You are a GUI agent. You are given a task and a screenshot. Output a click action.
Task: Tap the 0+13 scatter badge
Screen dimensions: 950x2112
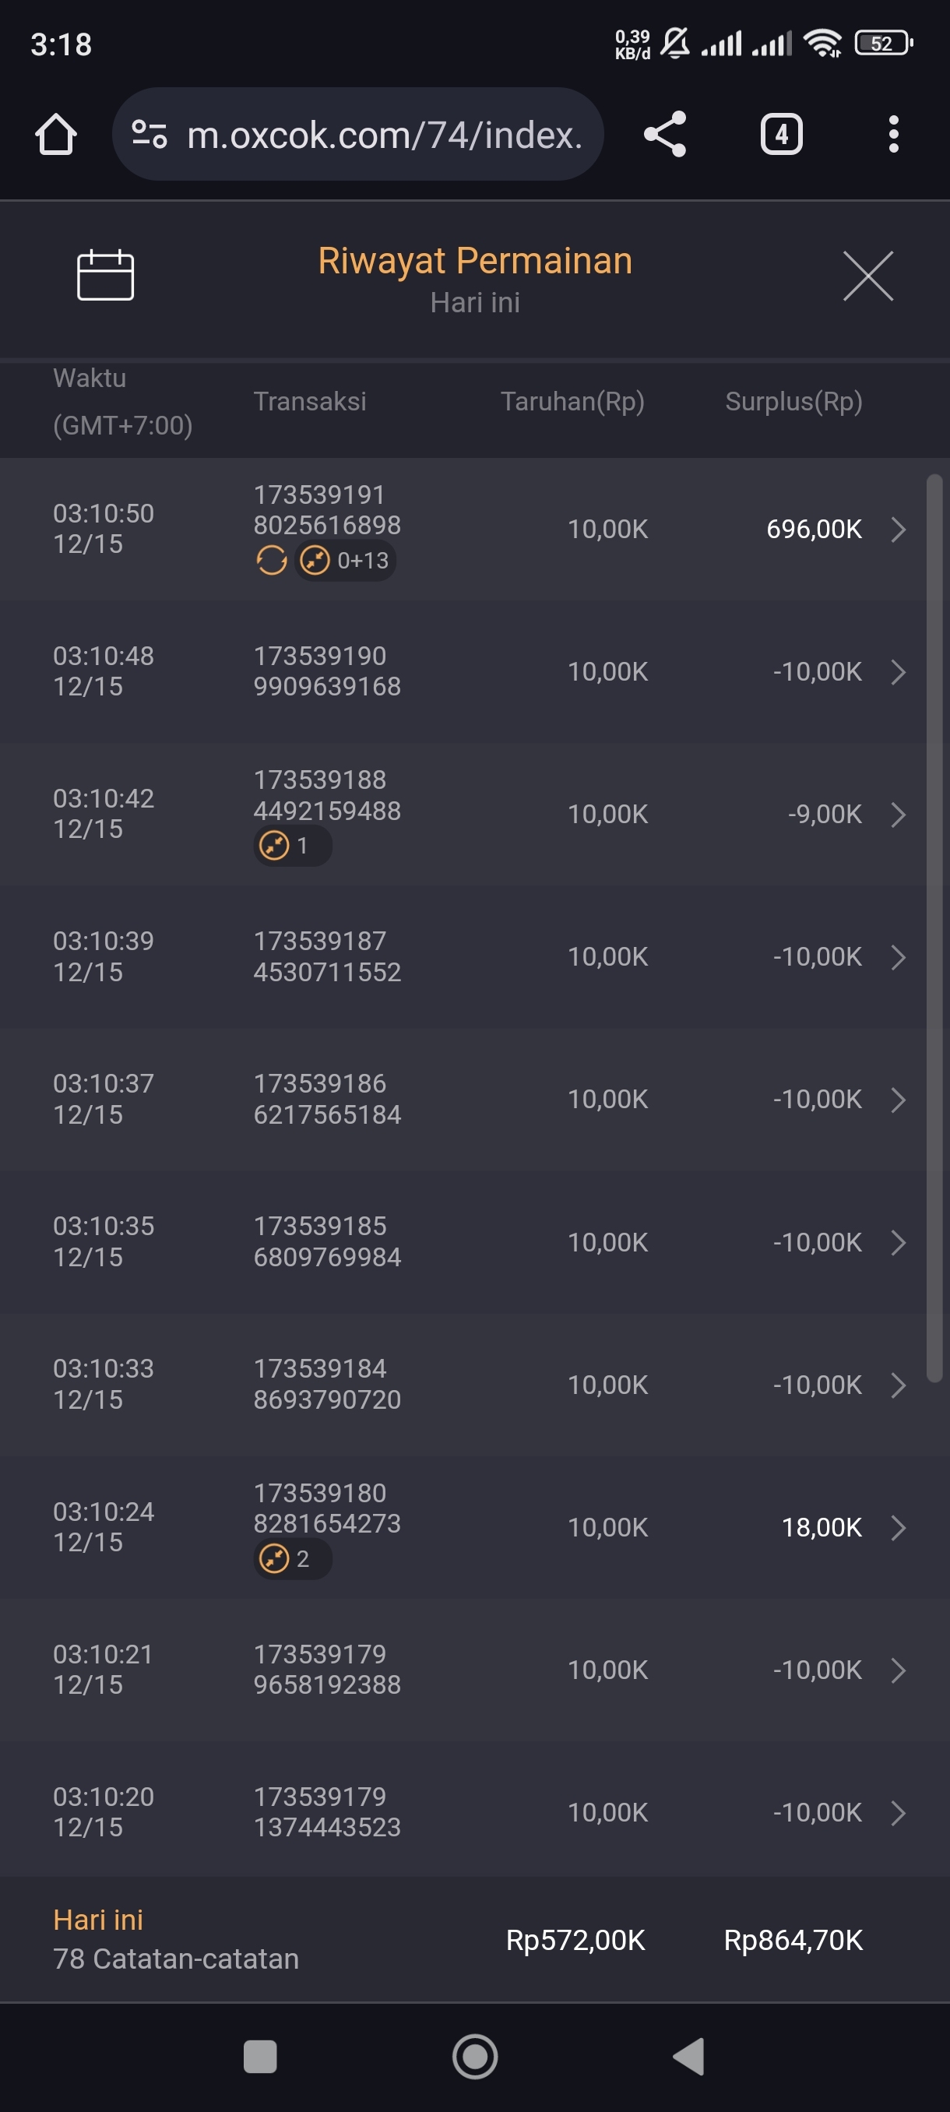coord(345,561)
